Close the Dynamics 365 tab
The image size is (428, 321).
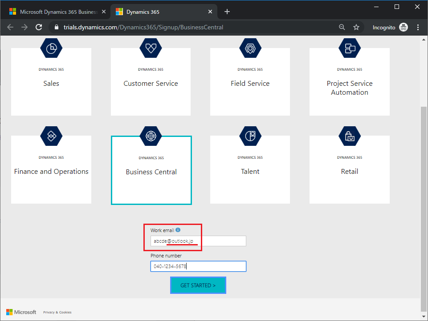(210, 12)
